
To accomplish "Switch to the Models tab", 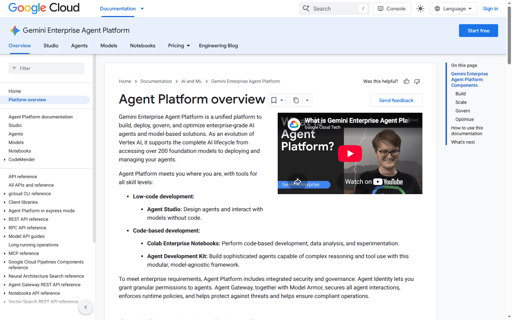I will [109, 46].
